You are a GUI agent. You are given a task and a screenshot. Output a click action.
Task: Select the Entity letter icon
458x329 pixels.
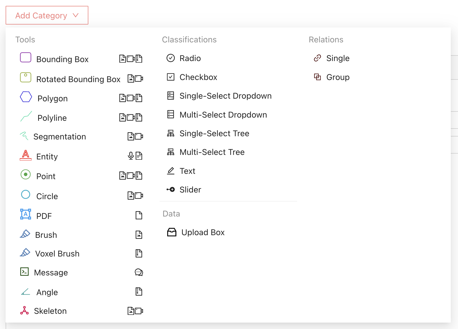26,155
